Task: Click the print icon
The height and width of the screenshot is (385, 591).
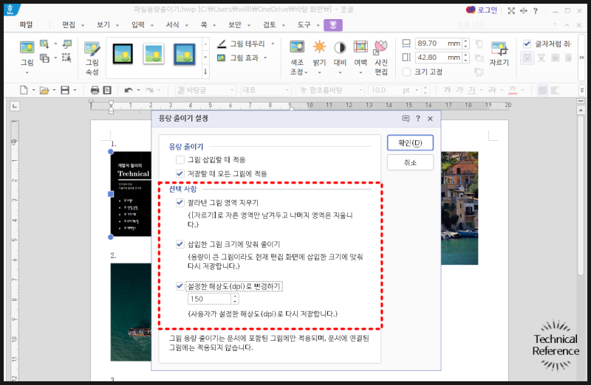Action: pyautogui.click(x=95, y=90)
